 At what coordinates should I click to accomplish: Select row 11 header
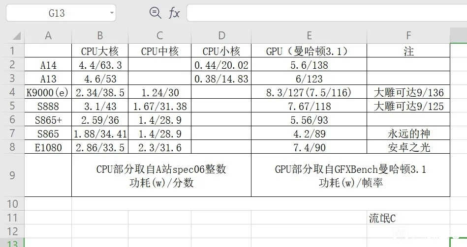tap(12, 218)
